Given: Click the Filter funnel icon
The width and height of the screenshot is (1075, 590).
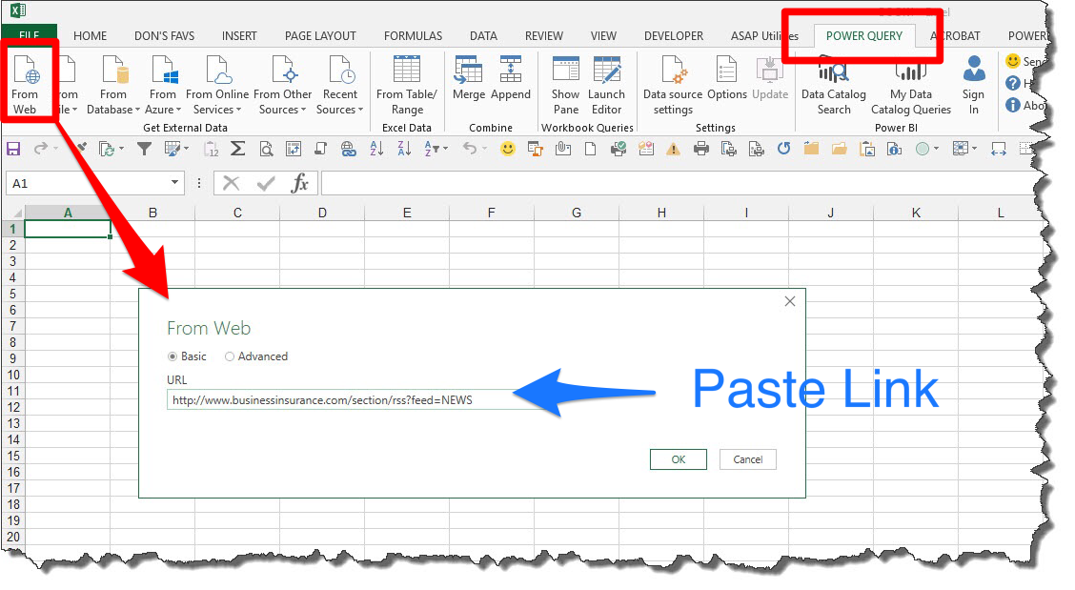Looking at the screenshot, I should 144,148.
